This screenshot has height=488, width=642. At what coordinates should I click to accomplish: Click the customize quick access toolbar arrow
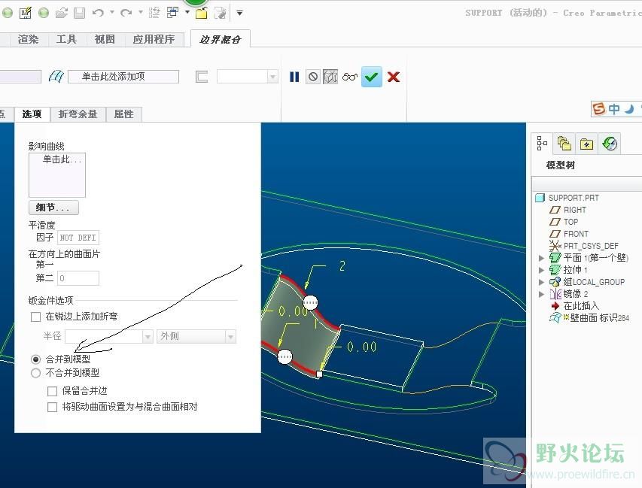239,13
